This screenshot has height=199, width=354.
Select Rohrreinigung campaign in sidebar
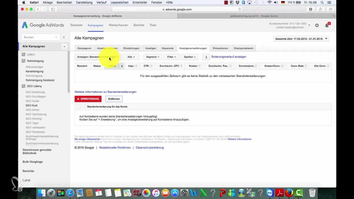point(35,61)
